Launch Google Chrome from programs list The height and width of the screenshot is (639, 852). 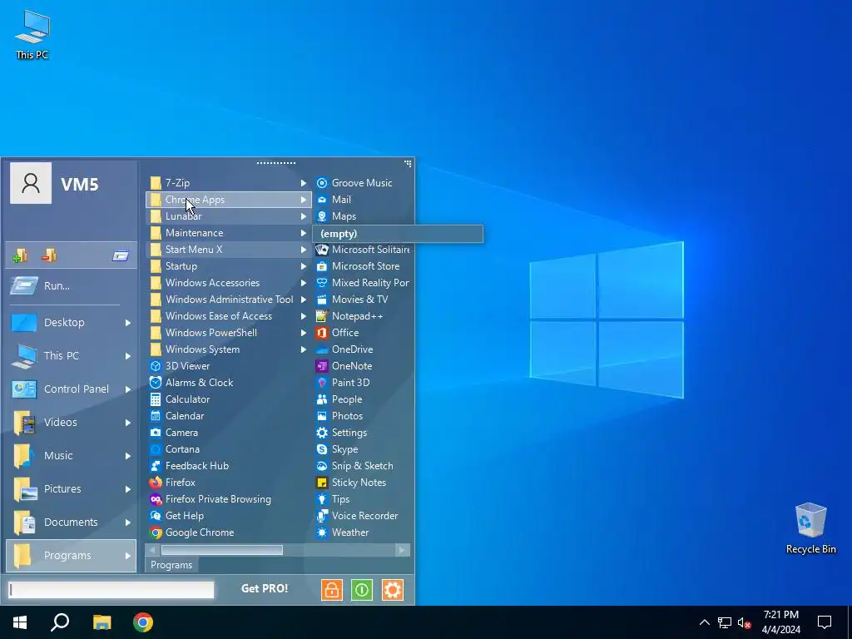pyautogui.click(x=228, y=532)
